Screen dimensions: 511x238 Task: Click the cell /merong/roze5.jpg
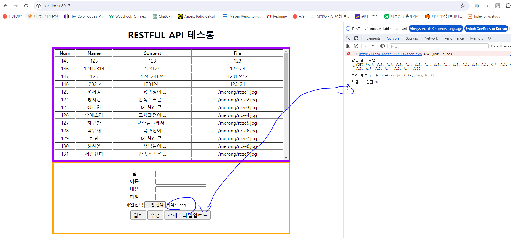(x=238, y=123)
